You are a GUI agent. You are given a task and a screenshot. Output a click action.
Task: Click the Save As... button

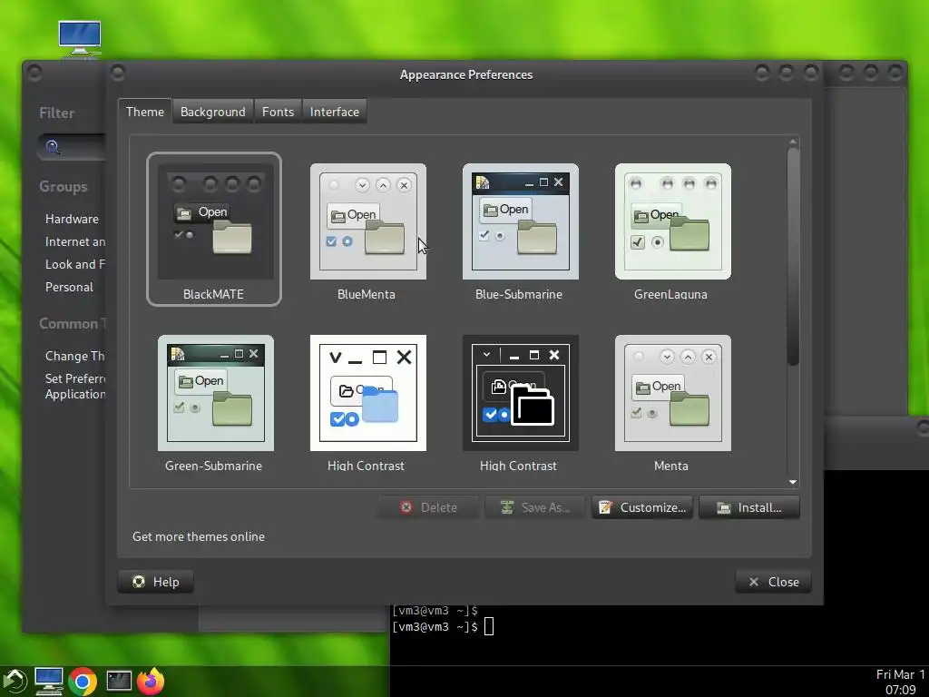[535, 507]
